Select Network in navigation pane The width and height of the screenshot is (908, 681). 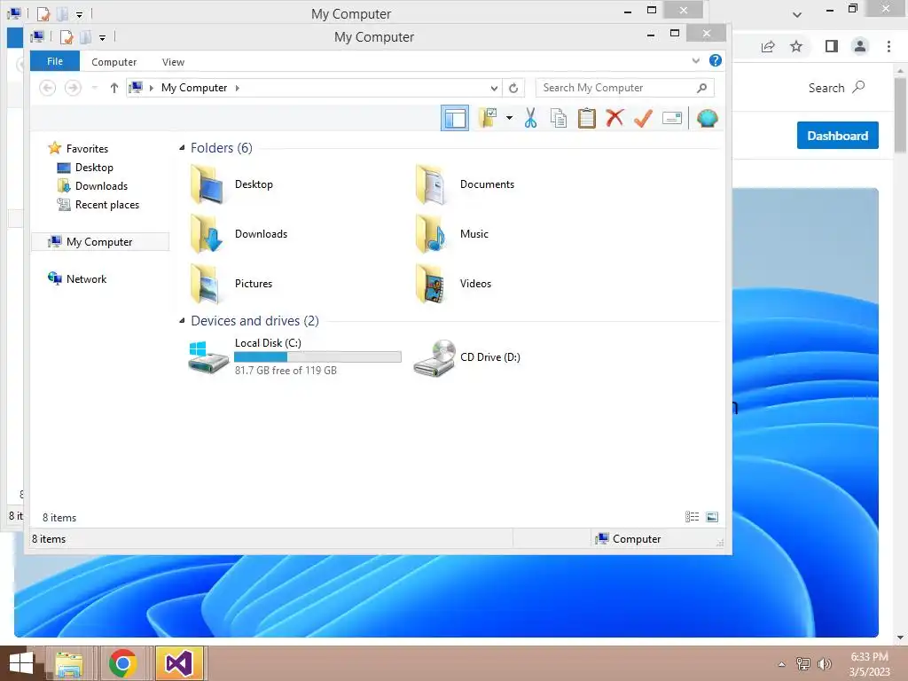tap(86, 279)
